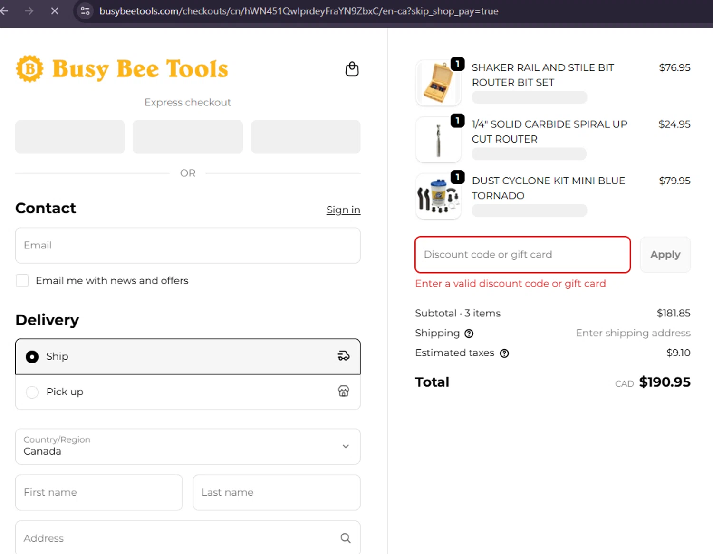Click the 'Subtotal · 3 items' label
713x554 pixels.
point(458,313)
